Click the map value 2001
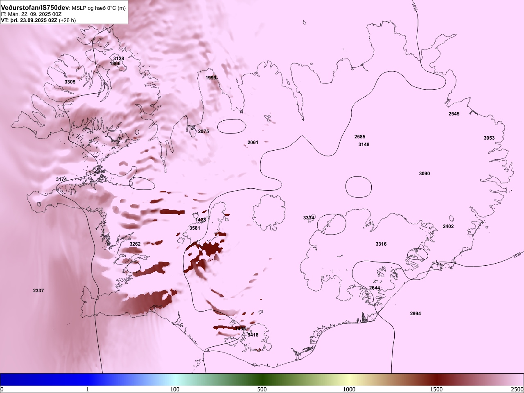 [x=253, y=142]
